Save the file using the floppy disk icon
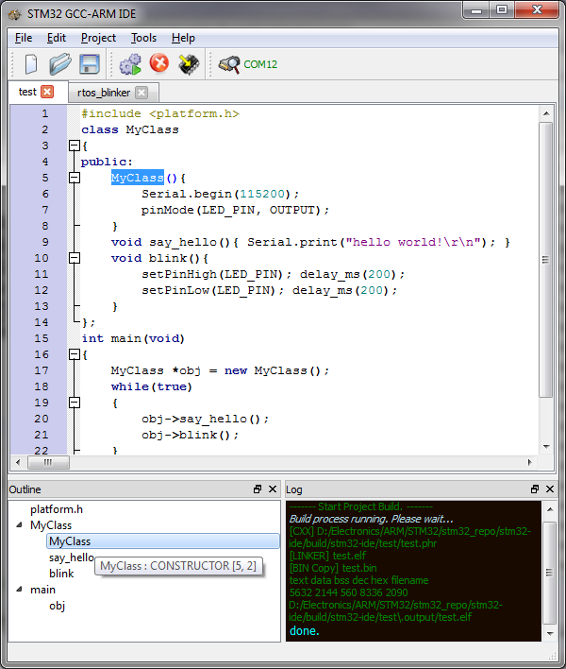566x669 pixels. pyautogui.click(x=90, y=64)
